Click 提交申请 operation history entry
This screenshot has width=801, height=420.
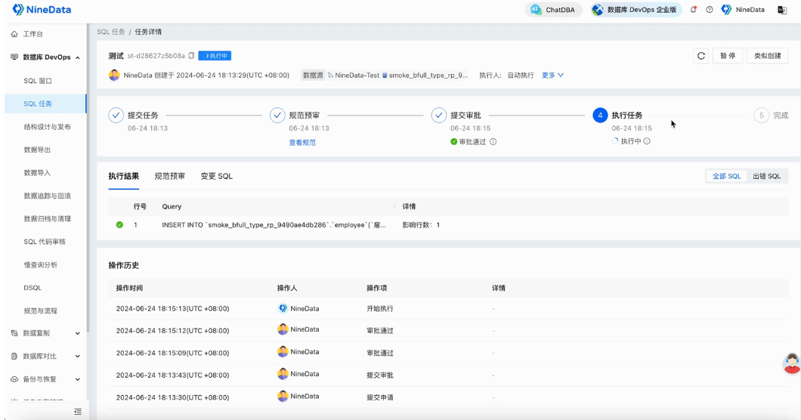coord(380,397)
